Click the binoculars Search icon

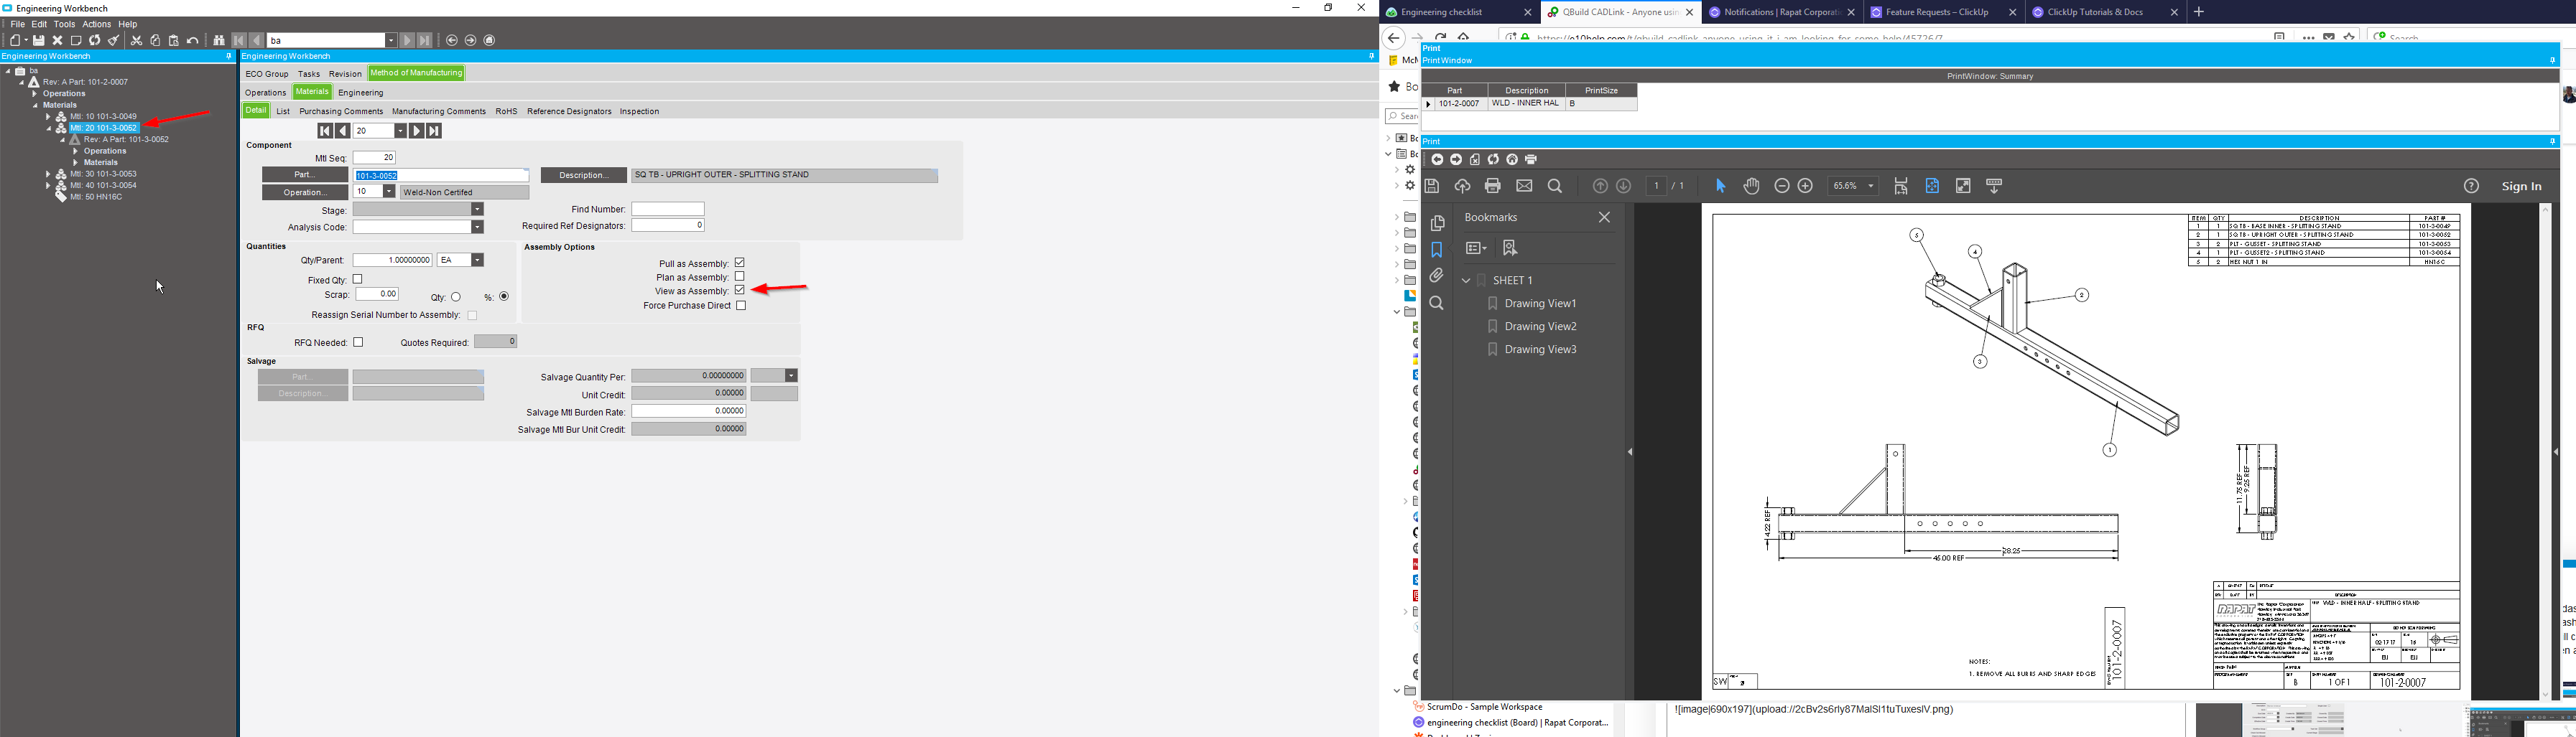pyautogui.click(x=219, y=41)
